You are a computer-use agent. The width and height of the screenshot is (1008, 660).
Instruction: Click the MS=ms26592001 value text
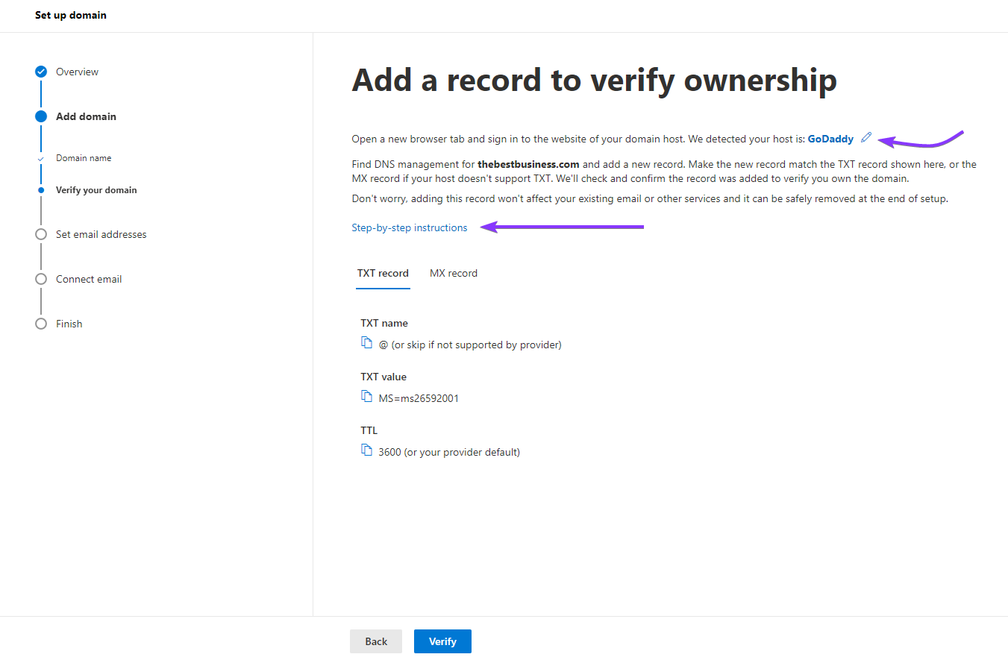click(419, 399)
